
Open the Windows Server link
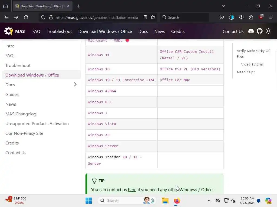coord(103,146)
